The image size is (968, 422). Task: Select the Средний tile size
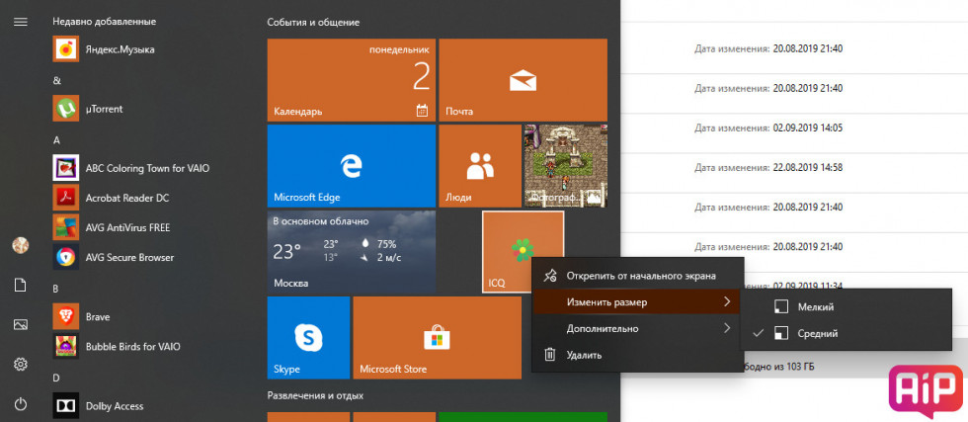tap(846, 333)
